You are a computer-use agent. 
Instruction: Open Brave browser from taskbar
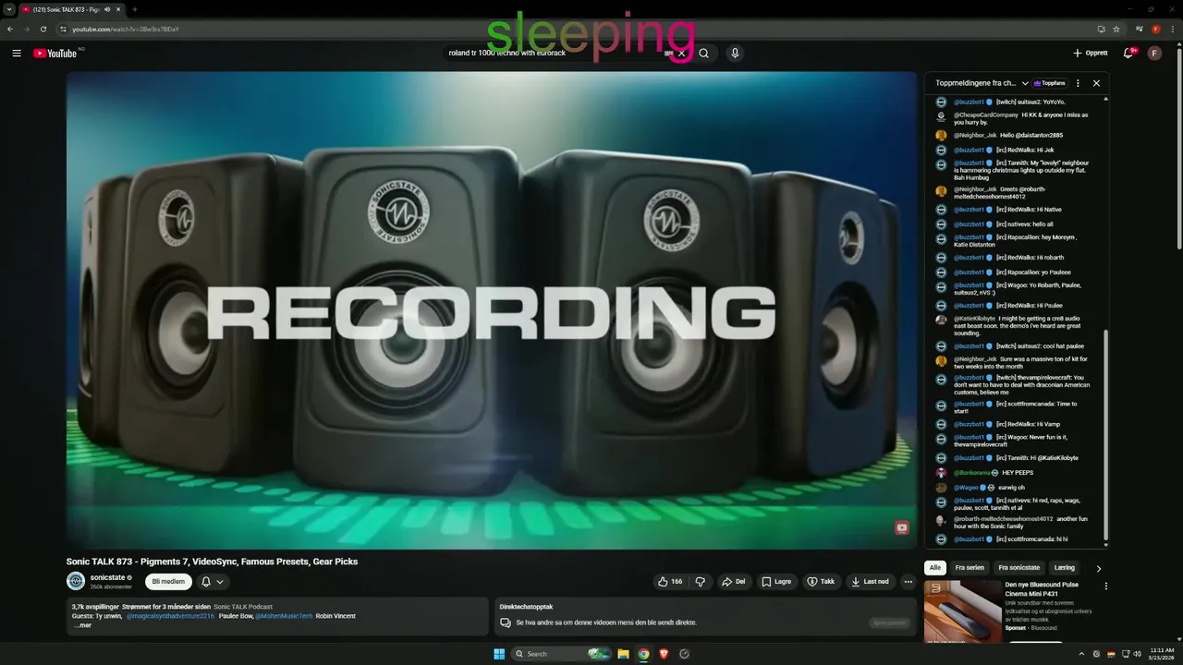[x=664, y=654]
